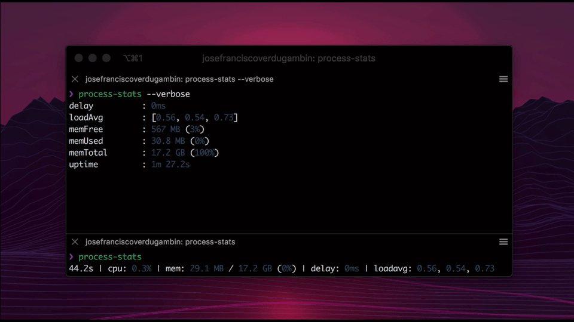Screen dimensions: 574x322
Task: Click the value '17.2 GB (100%)'
Action: 185,153
